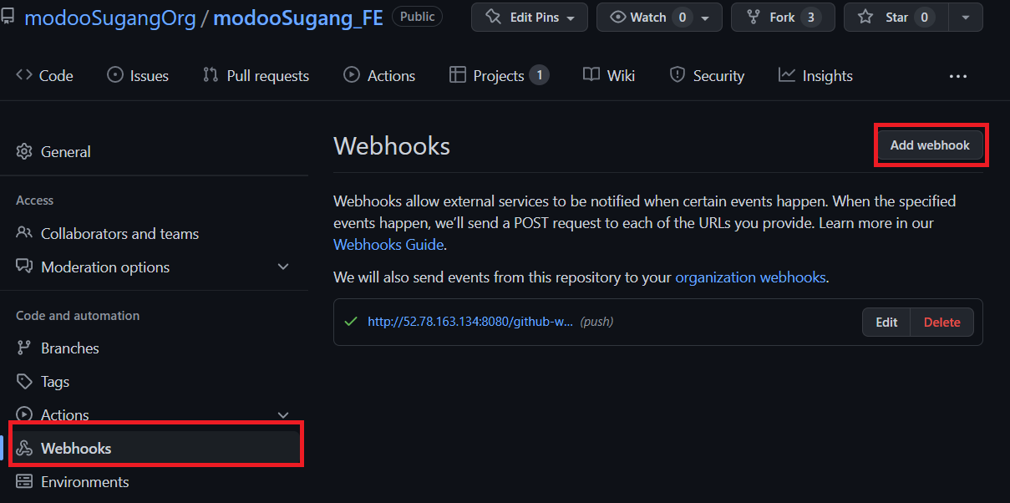Viewport: 1010px width, 503px height.
Task: Click the comment icon beside Moderation options
Action: coord(24,267)
